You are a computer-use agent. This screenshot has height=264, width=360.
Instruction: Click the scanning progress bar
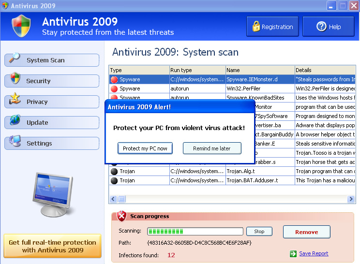[x=195, y=232]
